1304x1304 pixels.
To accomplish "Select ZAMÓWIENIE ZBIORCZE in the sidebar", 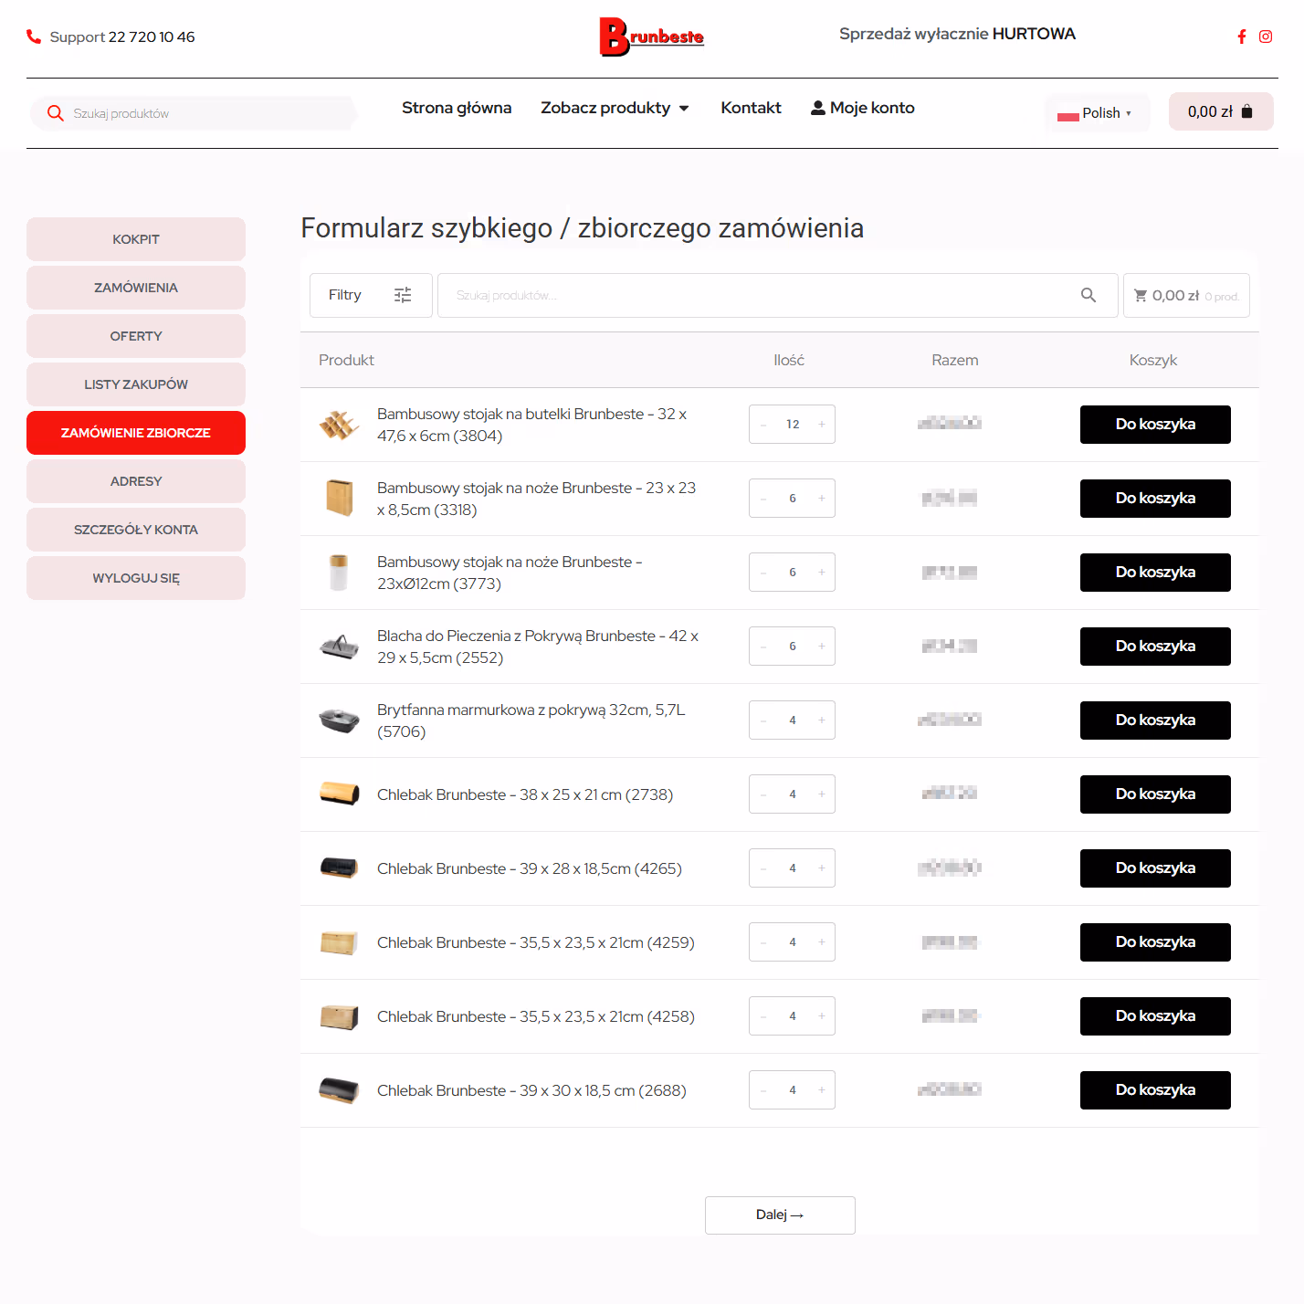I will (x=136, y=433).
